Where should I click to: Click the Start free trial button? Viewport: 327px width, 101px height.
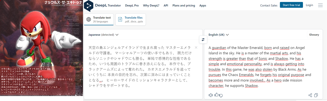click(x=291, y=5)
